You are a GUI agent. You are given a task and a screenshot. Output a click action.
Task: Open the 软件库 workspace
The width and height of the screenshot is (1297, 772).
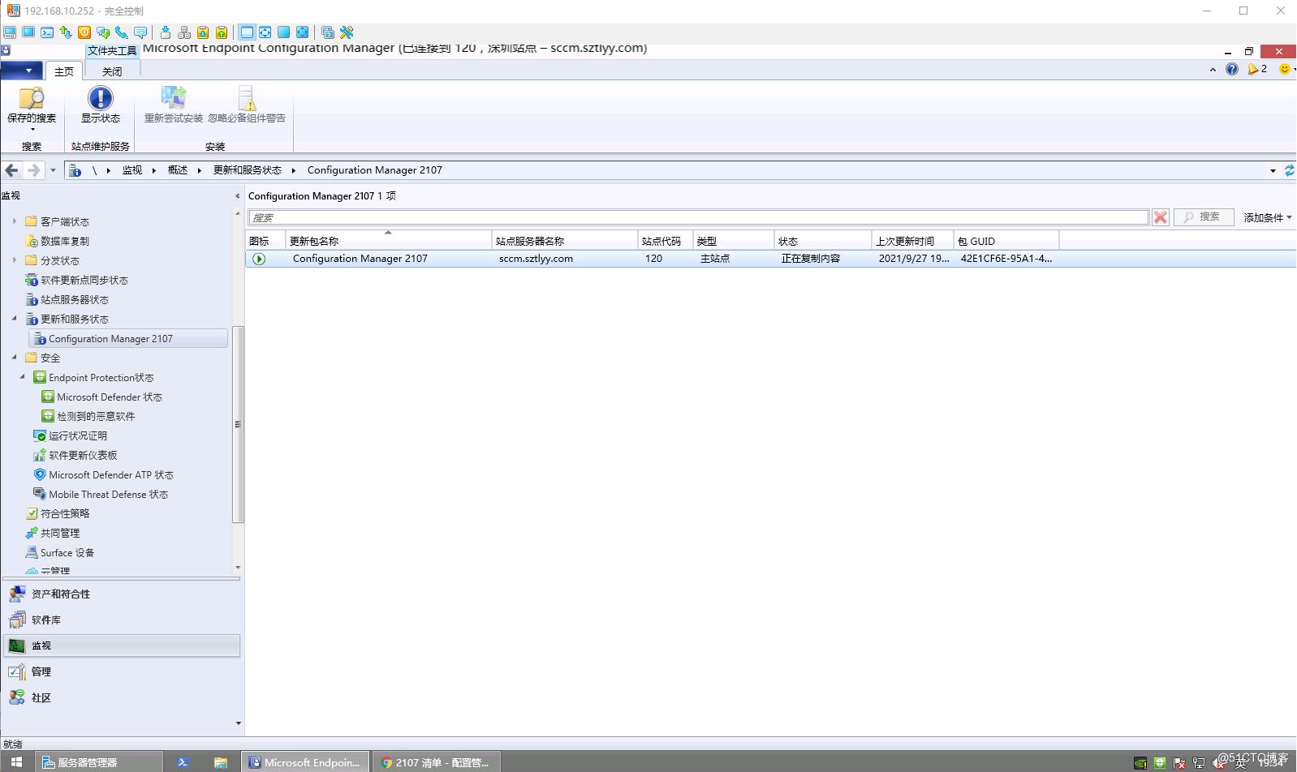pos(122,620)
